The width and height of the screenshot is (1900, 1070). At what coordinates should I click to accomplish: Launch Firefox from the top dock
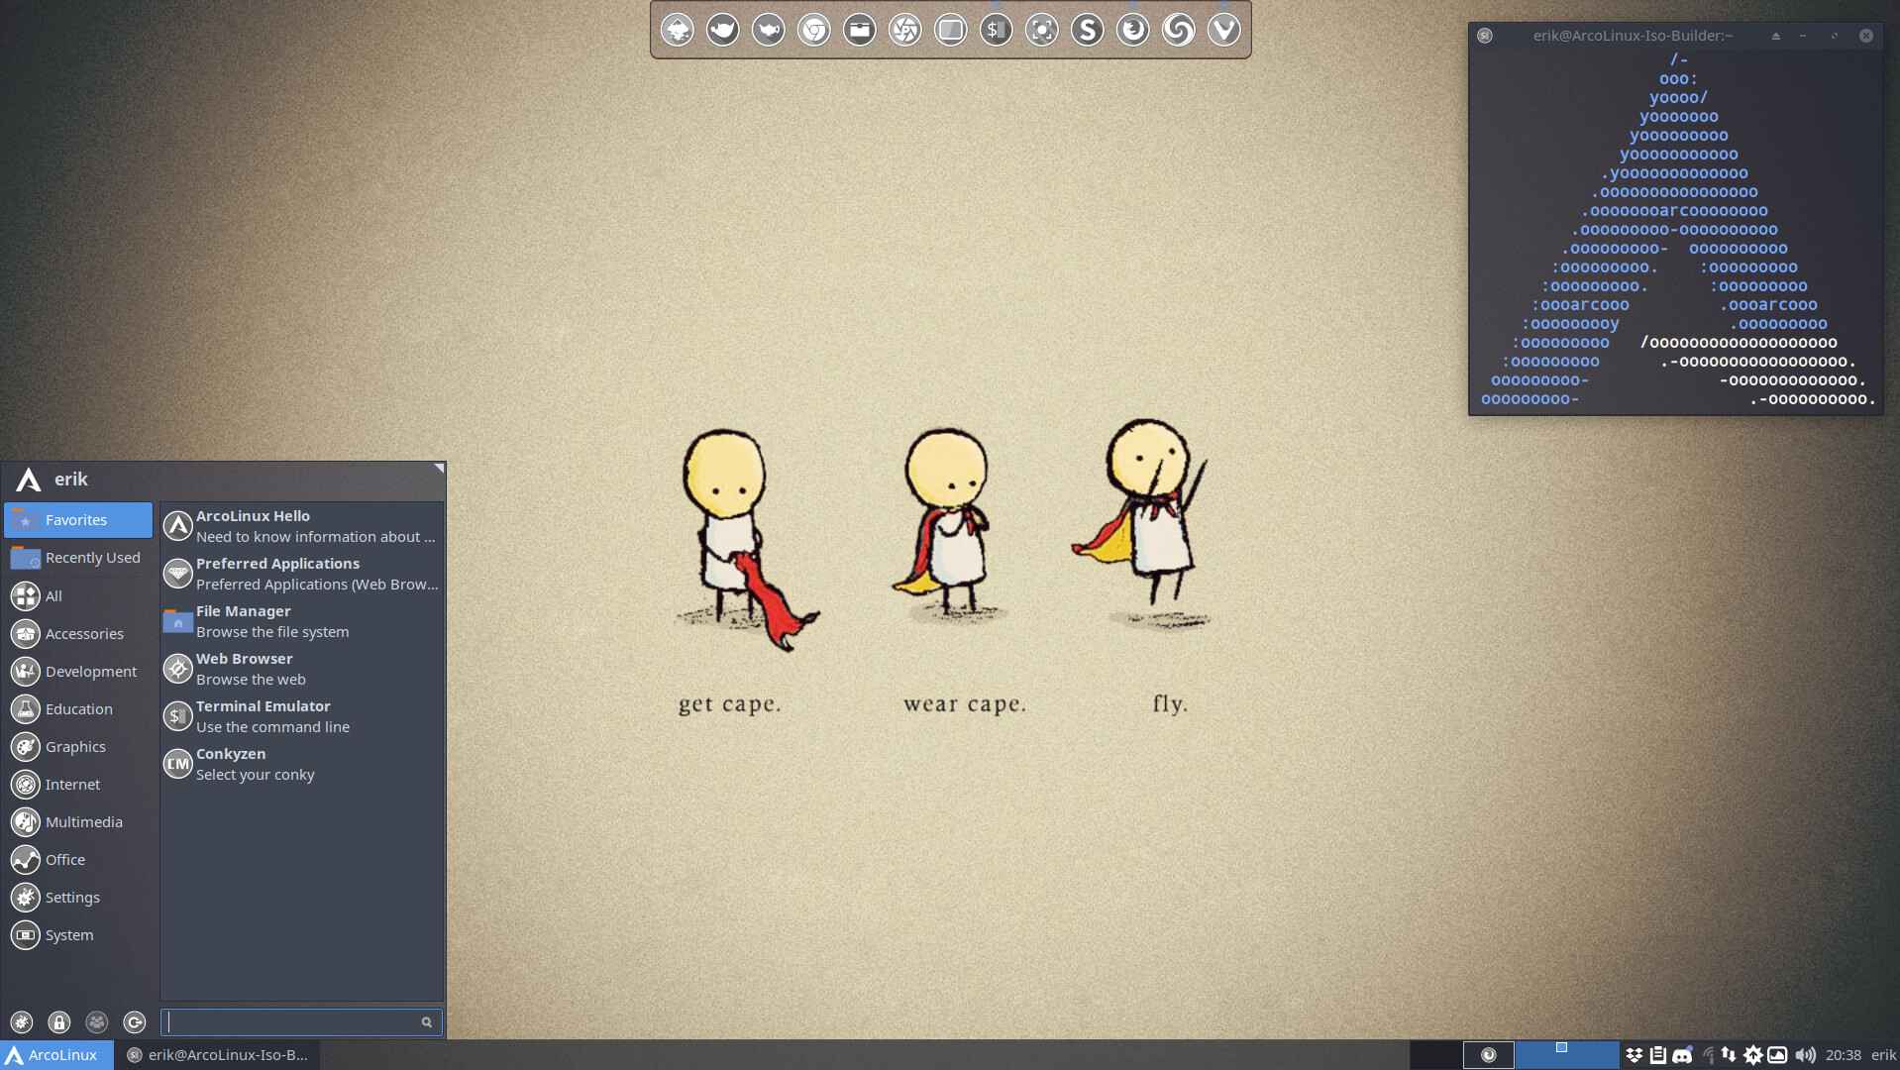tap(1133, 30)
